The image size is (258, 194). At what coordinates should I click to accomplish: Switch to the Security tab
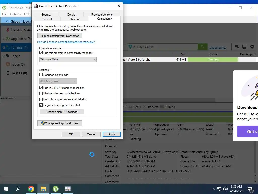point(46,14)
